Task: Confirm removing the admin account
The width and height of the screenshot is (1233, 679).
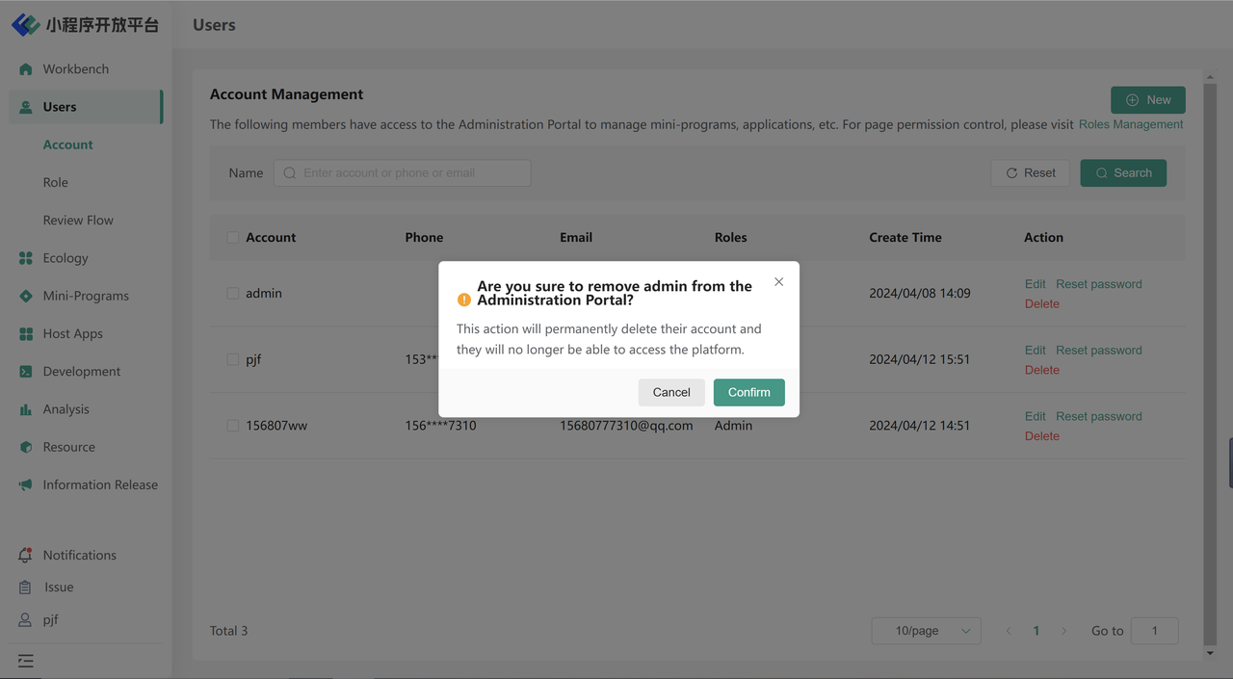Action: tap(748, 392)
